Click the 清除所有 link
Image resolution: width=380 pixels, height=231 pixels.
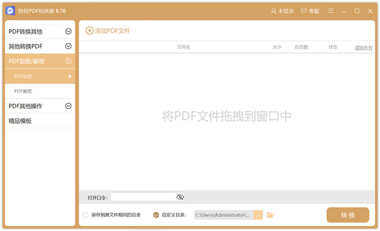point(364,48)
